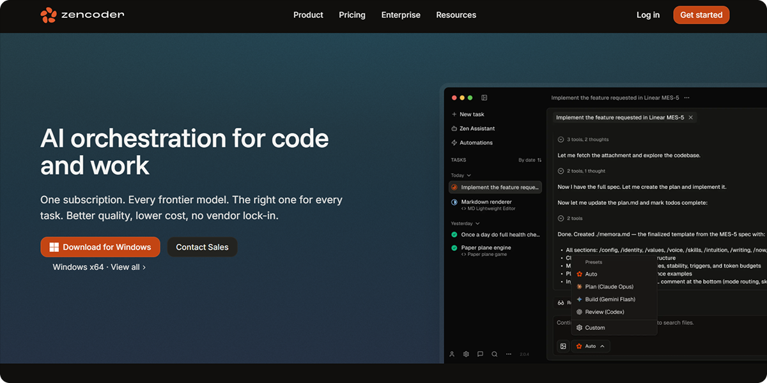Open Automations in sidebar
767x383 pixels.
click(x=472, y=142)
